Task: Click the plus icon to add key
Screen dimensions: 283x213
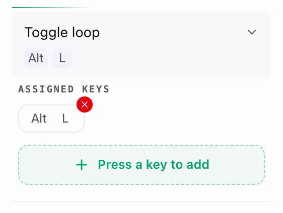Action: click(82, 165)
